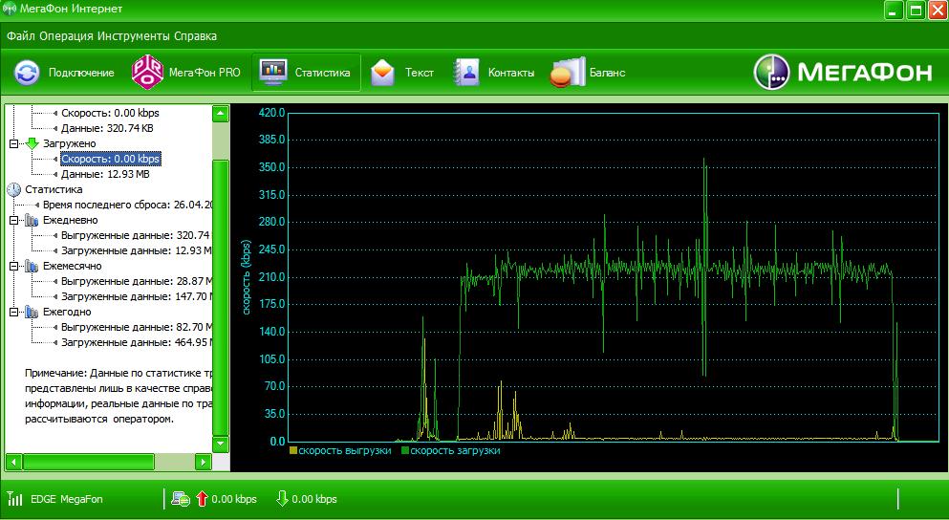Click the yellow скорость выгрузки legend swatch
The width and height of the screenshot is (949, 520).
pyautogui.click(x=293, y=450)
